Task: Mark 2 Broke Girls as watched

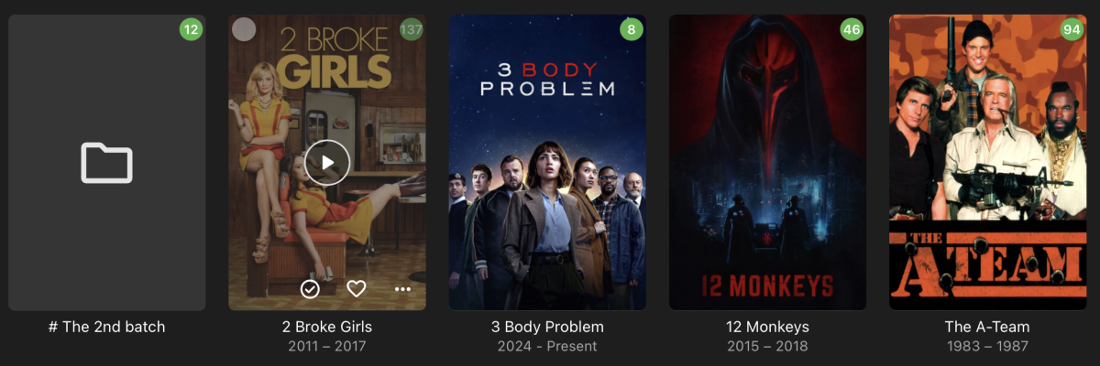Action: (x=310, y=289)
